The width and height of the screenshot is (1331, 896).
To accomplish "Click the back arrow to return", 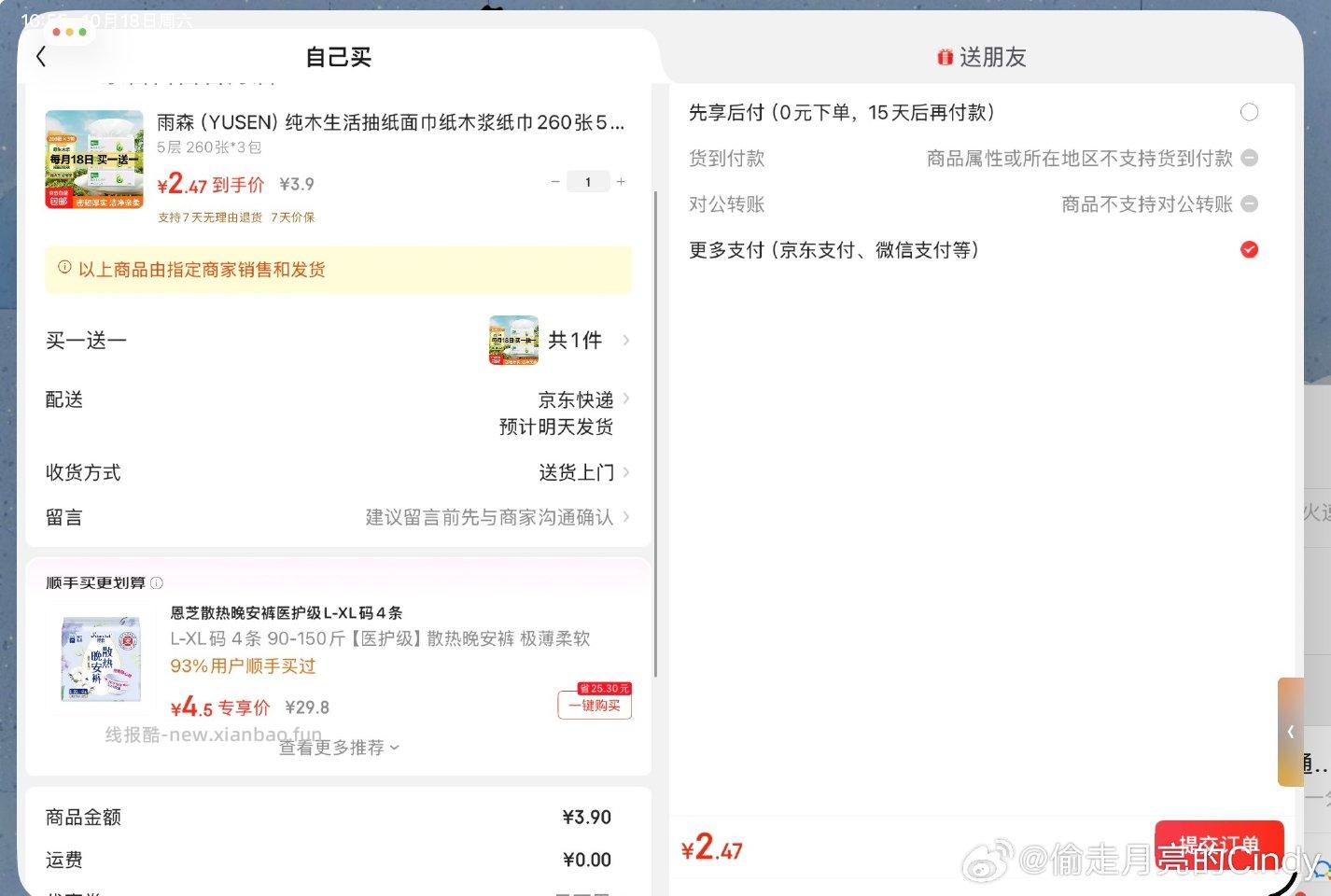I will point(39,56).
